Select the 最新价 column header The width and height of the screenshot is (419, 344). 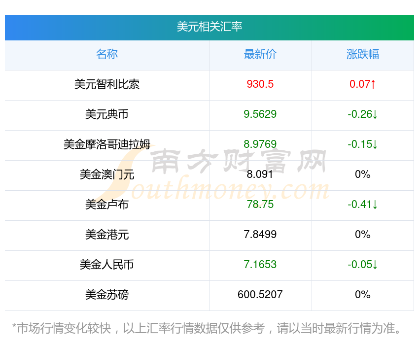click(x=260, y=54)
